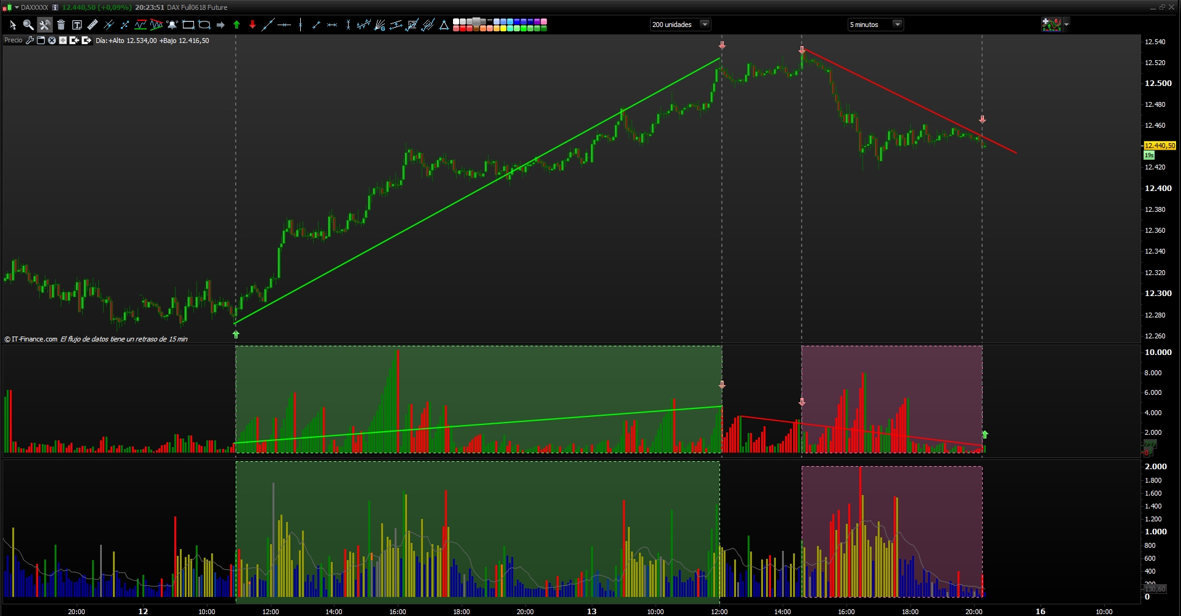Image resolution: width=1181 pixels, height=616 pixels.
Task: Click the 20:23:51 clock text
Action: pyautogui.click(x=149, y=7)
